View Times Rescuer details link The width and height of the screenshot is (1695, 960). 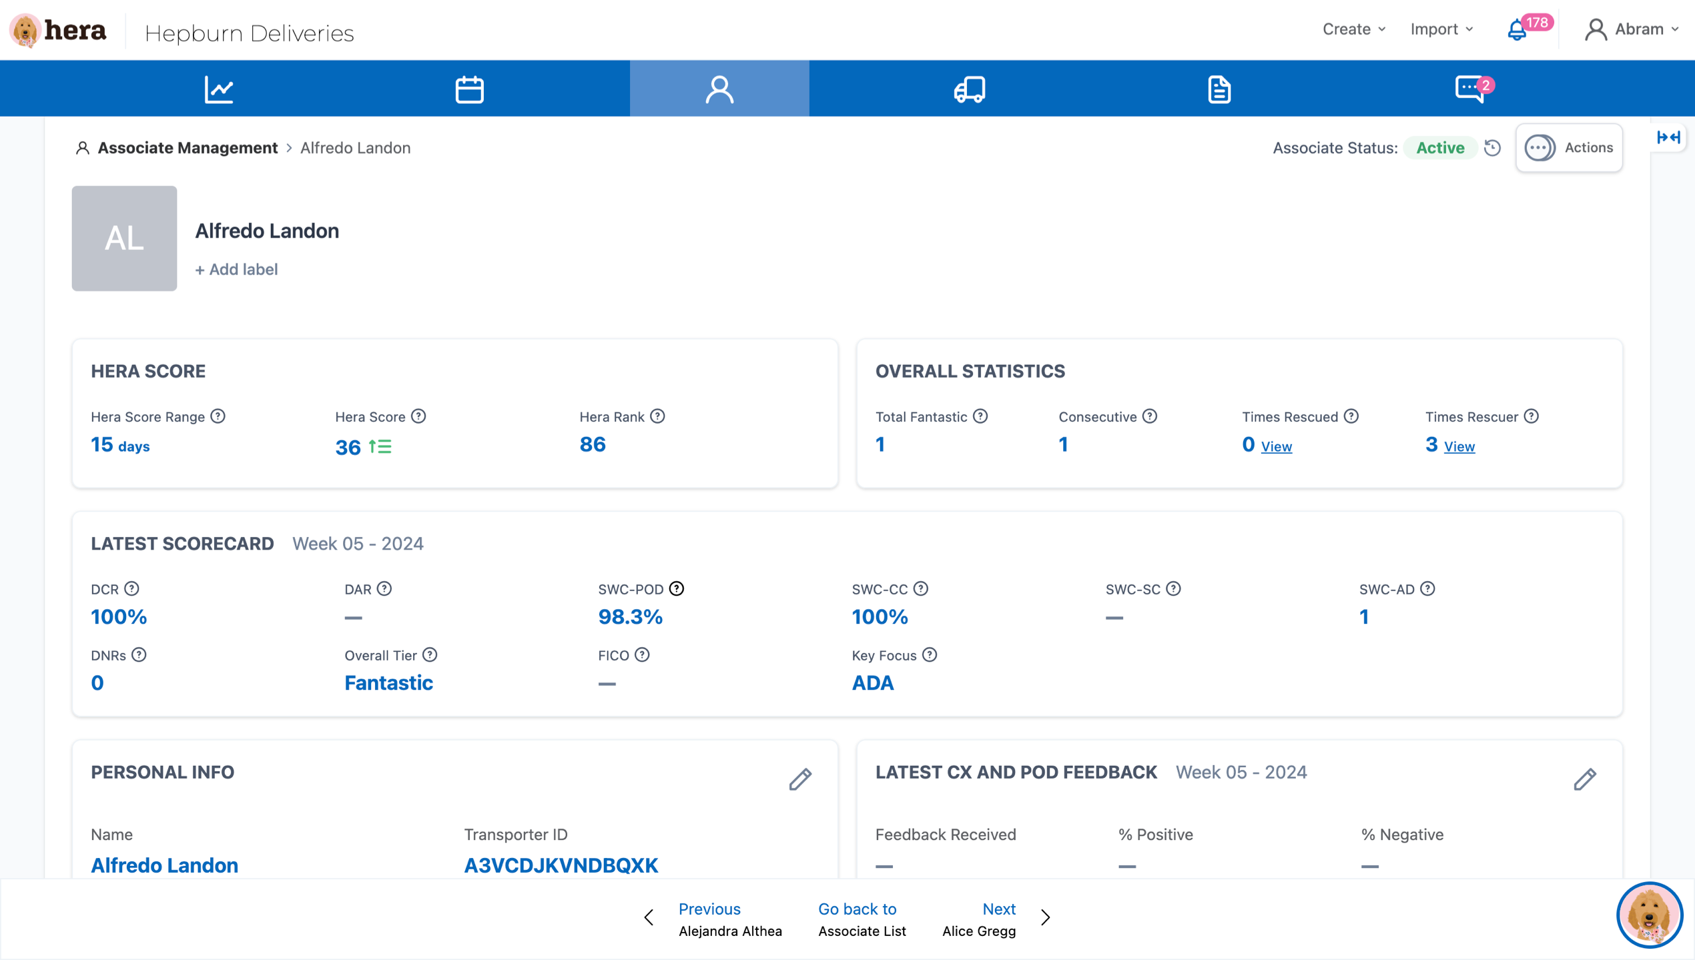[x=1459, y=446]
